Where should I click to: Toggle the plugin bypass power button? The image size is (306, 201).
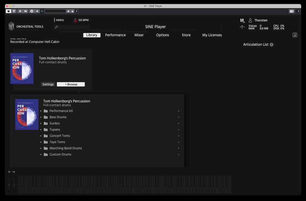[x=8, y=11]
